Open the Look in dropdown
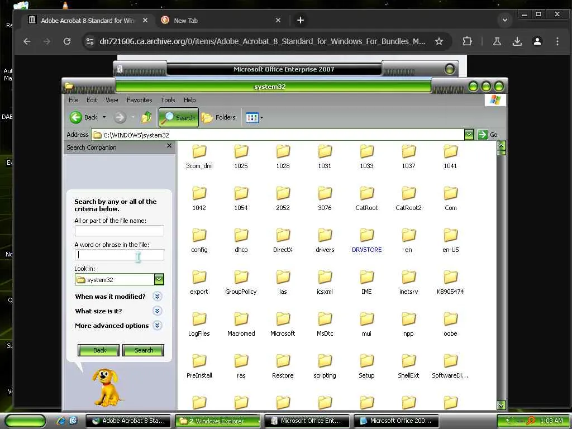This screenshot has height=429, width=572. [159, 279]
